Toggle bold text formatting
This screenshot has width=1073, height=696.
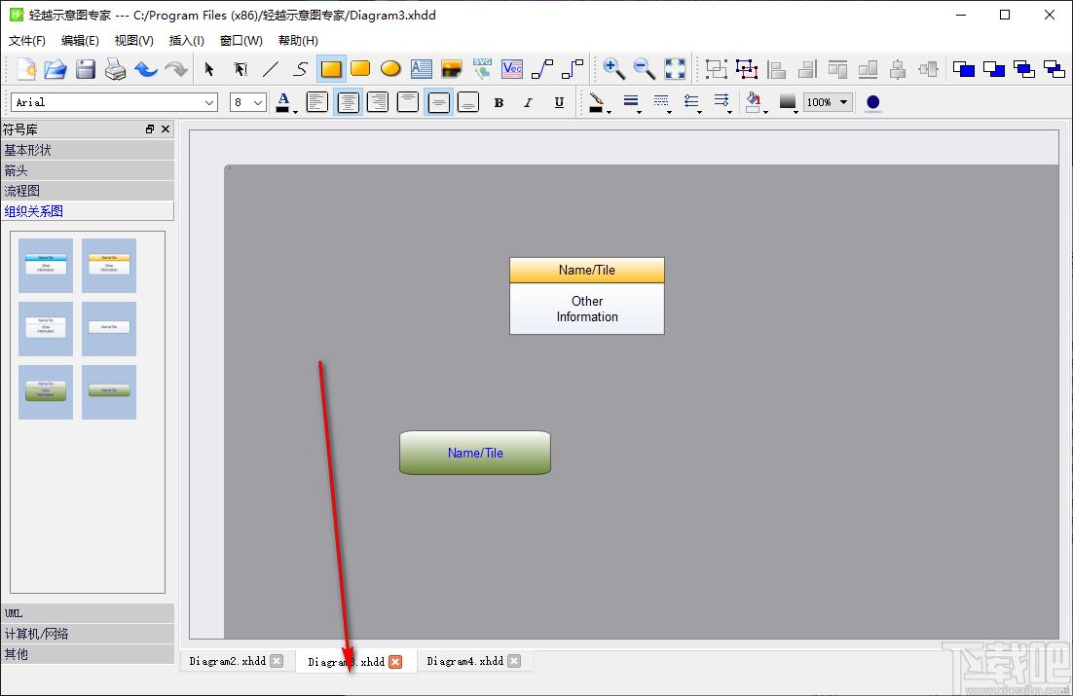point(499,102)
